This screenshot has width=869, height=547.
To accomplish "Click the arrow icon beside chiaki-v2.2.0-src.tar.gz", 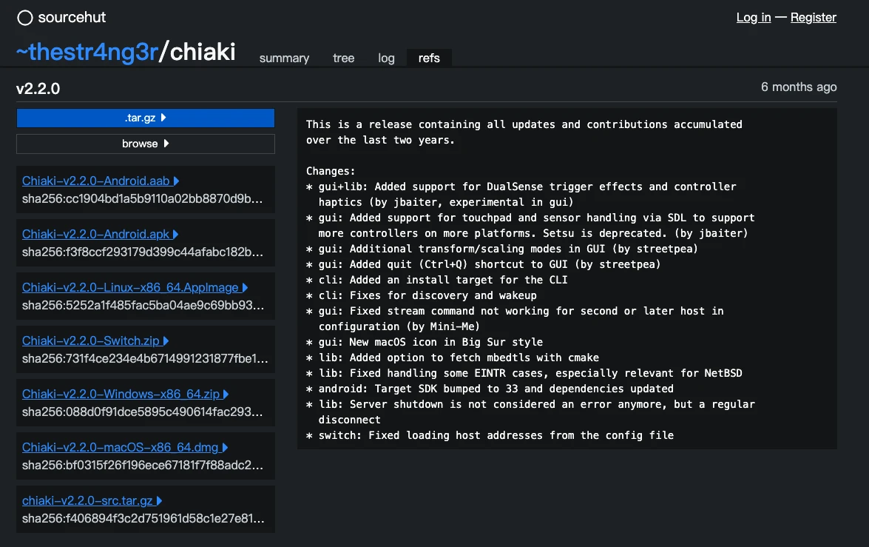I will click(x=159, y=501).
